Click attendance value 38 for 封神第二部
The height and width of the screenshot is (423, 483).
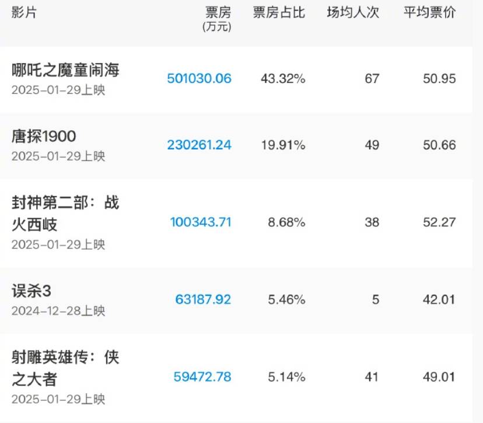click(372, 222)
